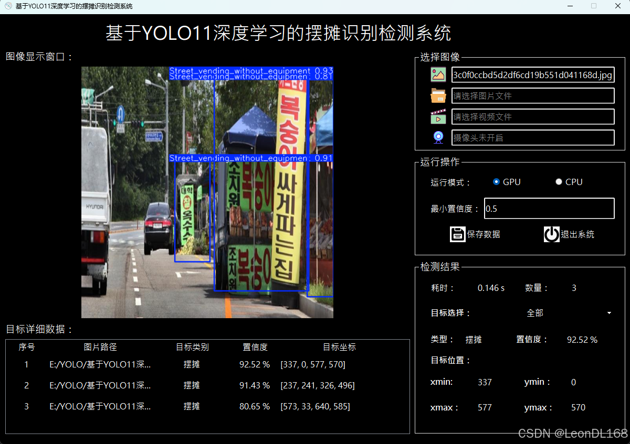
Task: Click the 置信度 column header in table
Action: (255, 347)
